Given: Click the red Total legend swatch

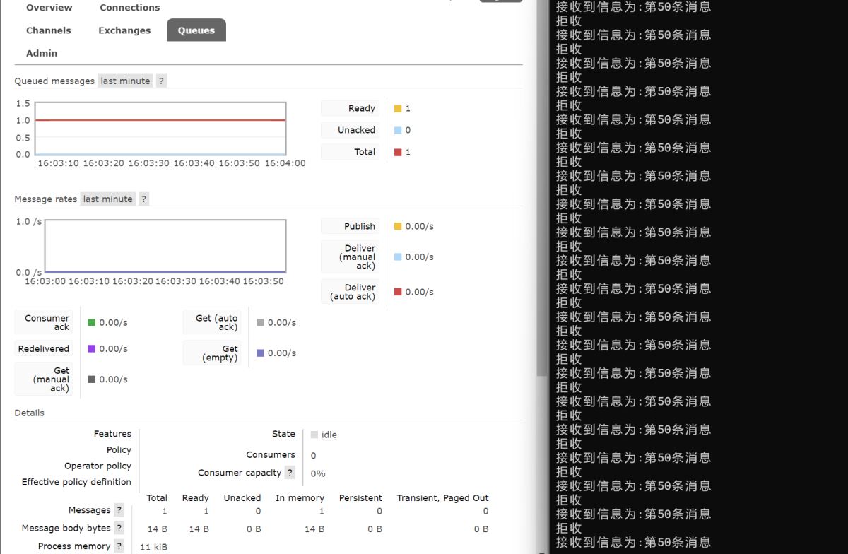Looking at the screenshot, I should (398, 153).
